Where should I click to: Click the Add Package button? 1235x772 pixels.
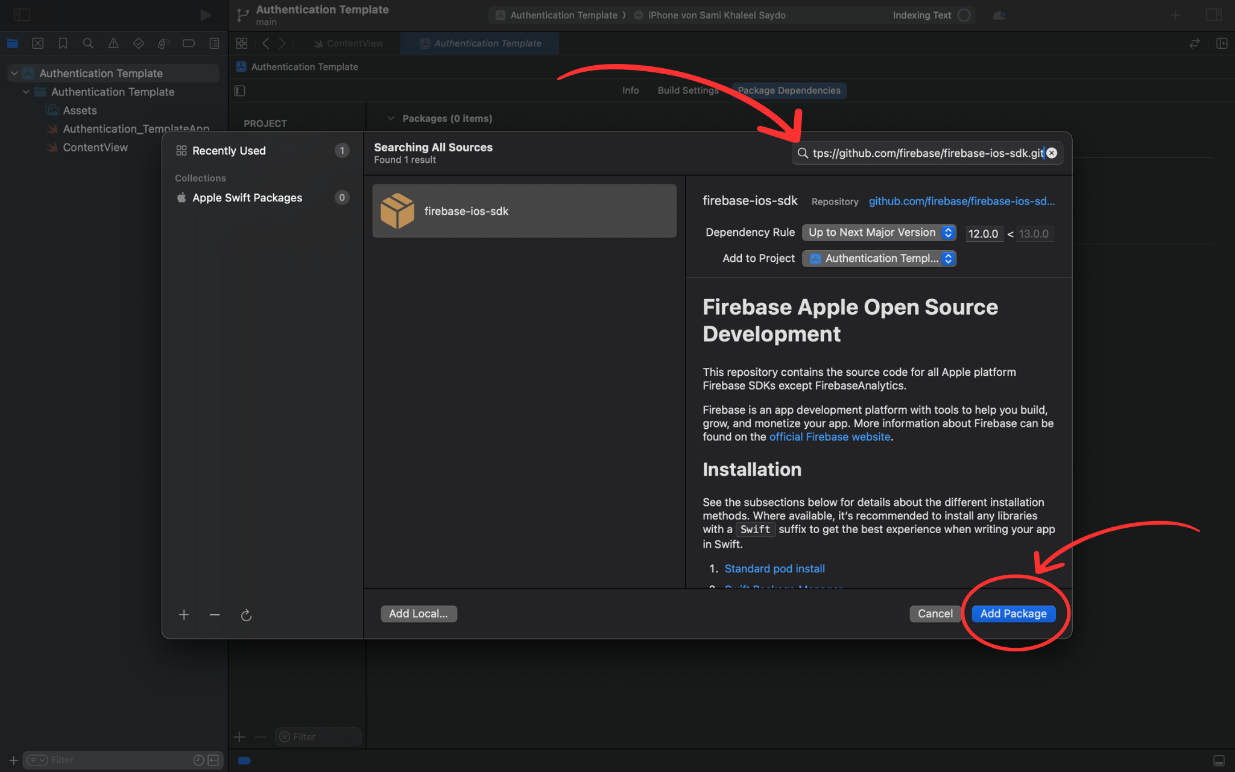1013,613
